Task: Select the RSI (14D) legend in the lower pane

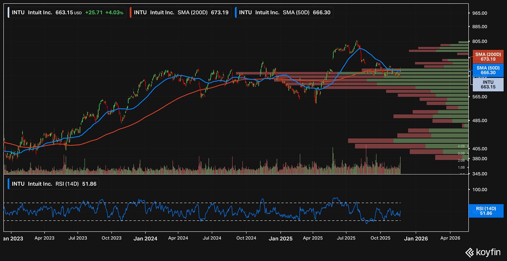Action: (x=53, y=184)
